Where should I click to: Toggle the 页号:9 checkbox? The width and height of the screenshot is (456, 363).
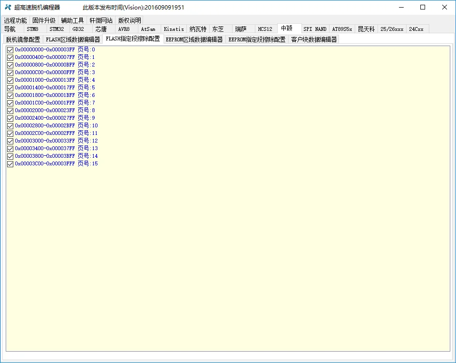coord(10,118)
